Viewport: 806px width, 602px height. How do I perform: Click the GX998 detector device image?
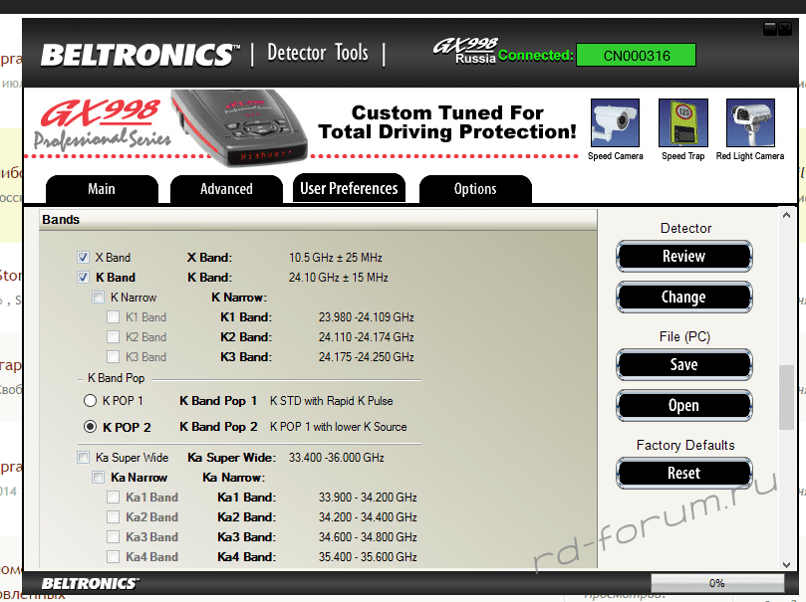[238, 127]
